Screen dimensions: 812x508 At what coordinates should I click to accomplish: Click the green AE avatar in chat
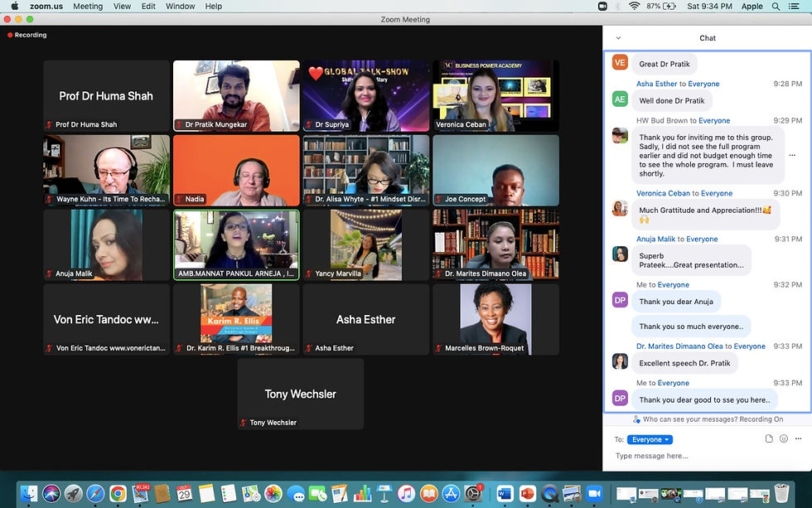620,99
